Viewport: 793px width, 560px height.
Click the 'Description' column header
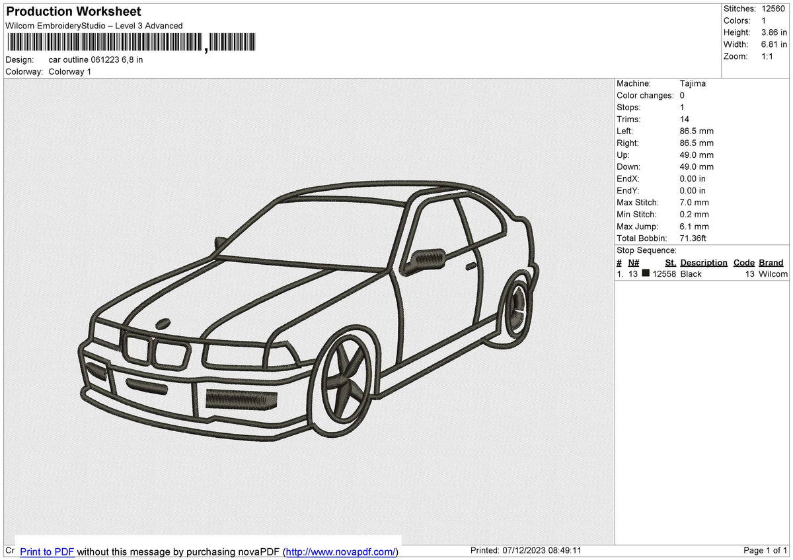[x=704, y=262]
